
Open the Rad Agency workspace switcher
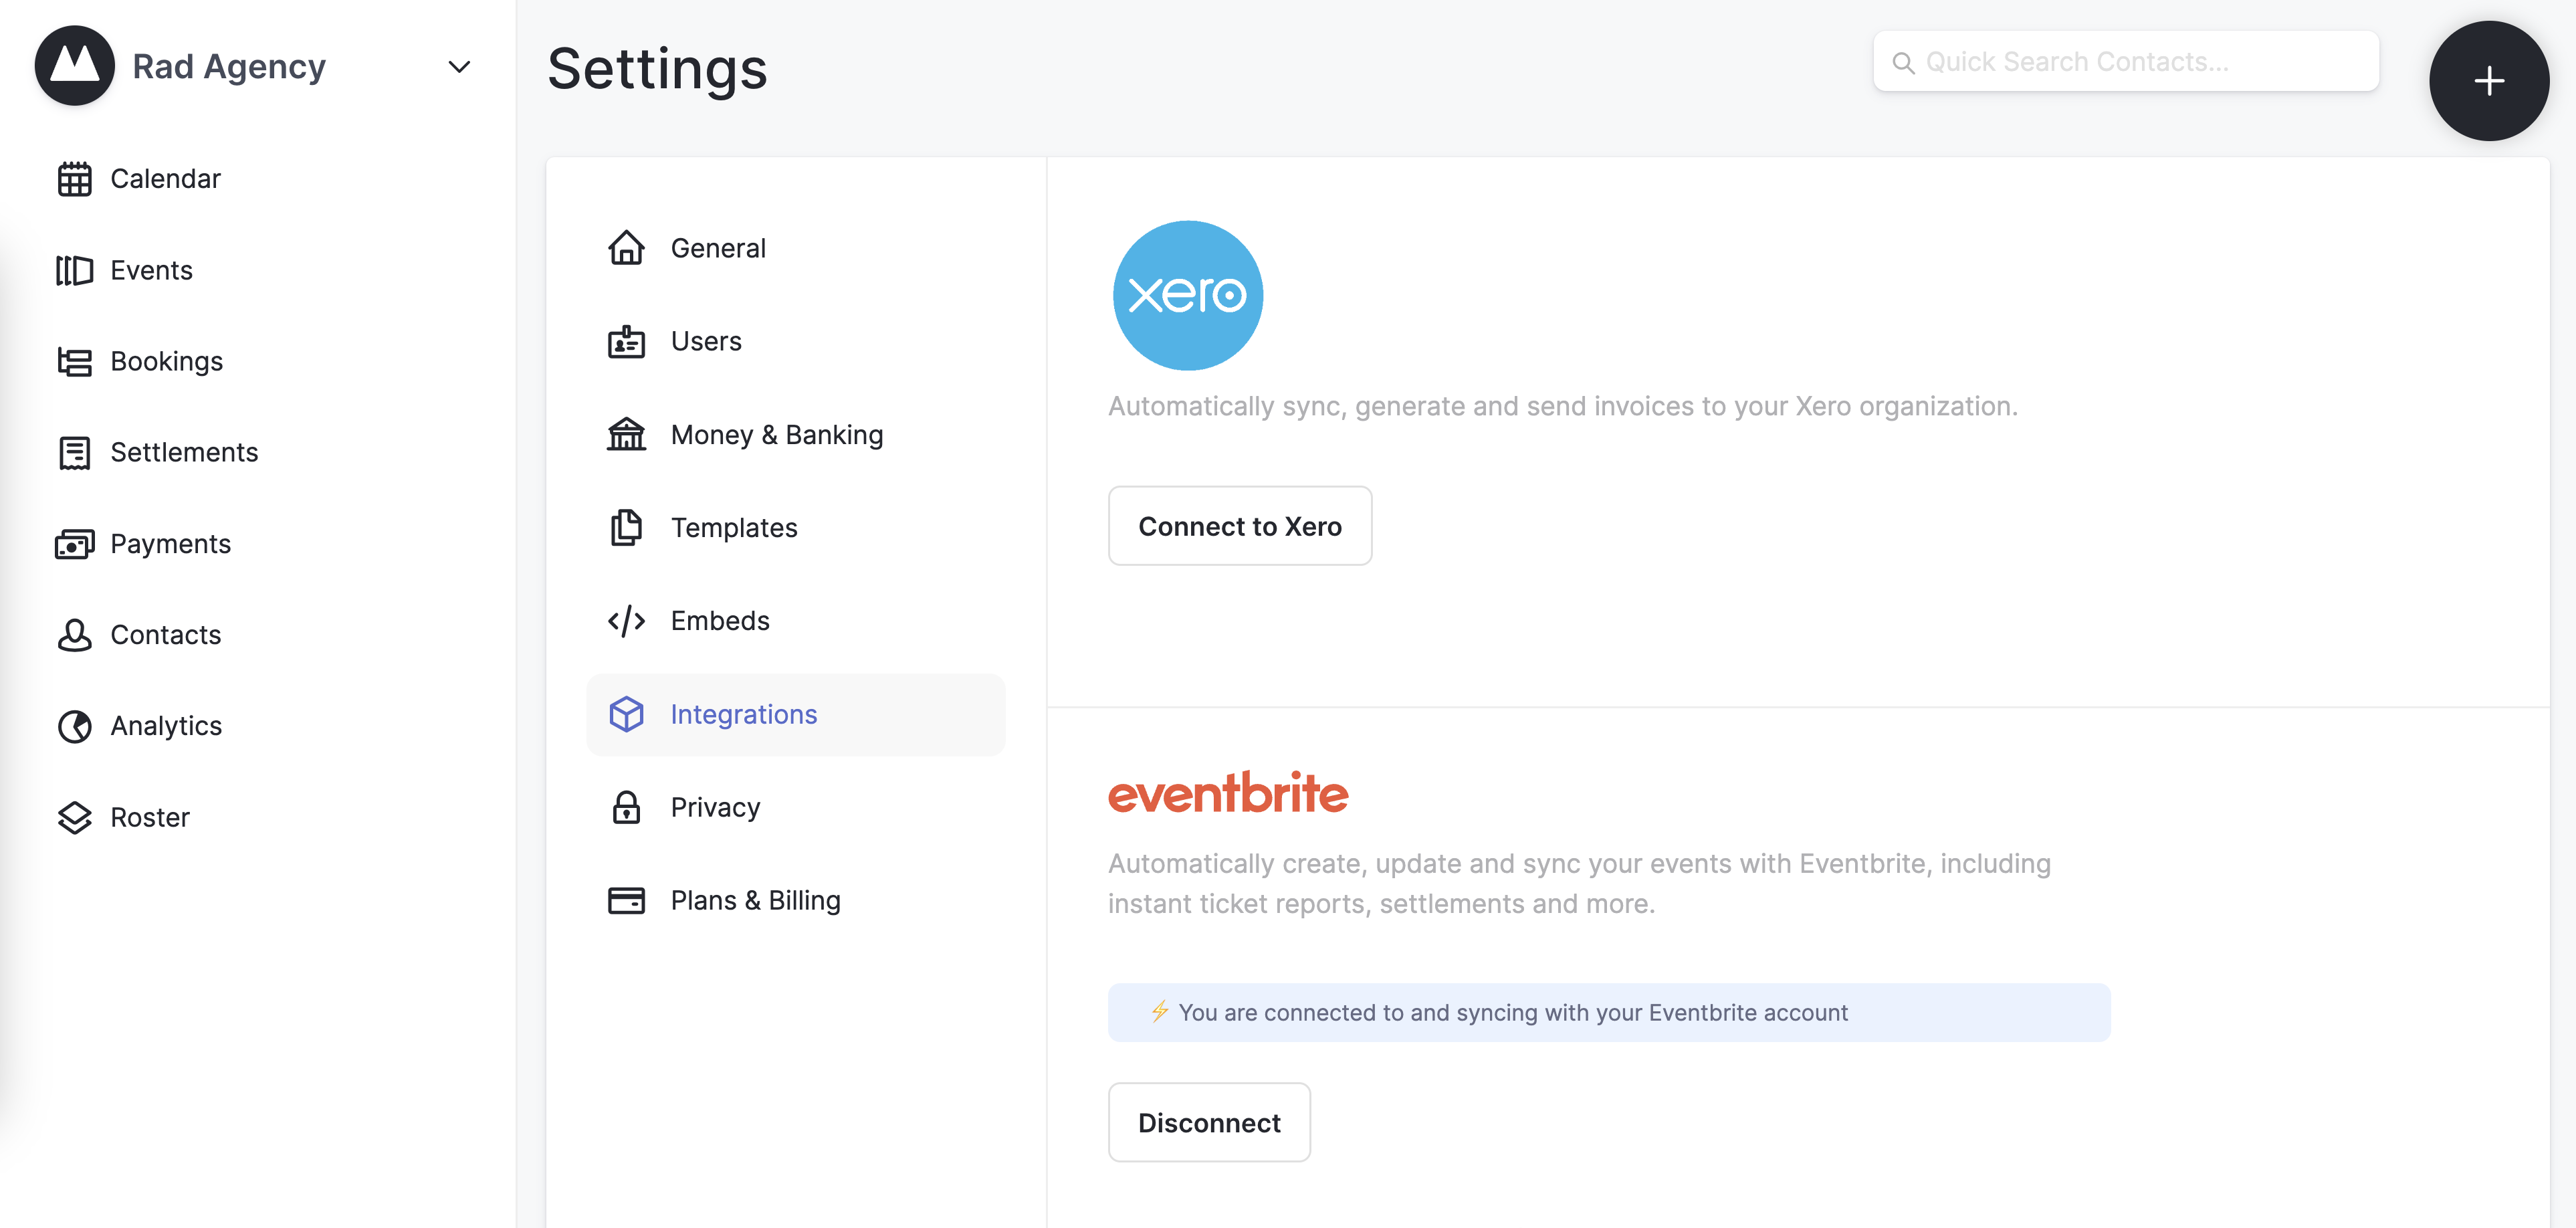[229, 67]
